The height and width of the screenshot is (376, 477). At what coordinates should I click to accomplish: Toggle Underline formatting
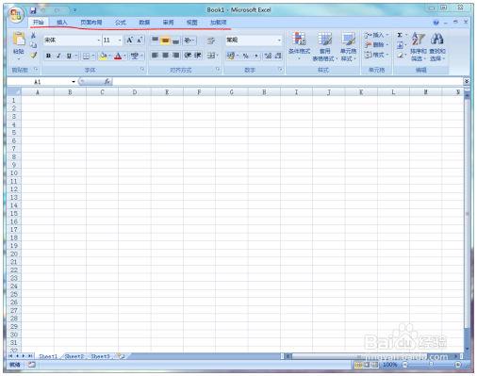pos(69,56)
